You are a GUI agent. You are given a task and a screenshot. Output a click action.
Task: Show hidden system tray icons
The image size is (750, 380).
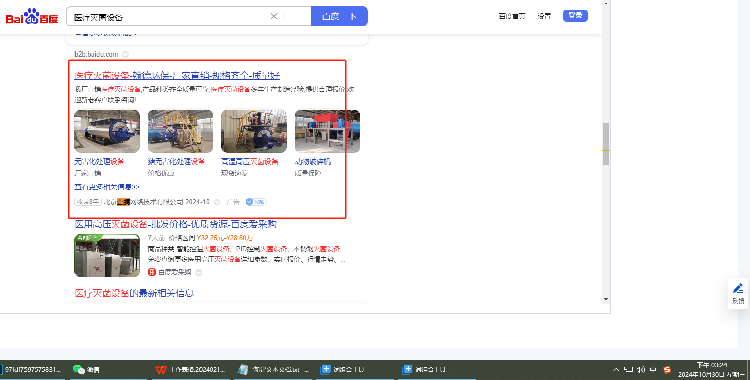616,370
